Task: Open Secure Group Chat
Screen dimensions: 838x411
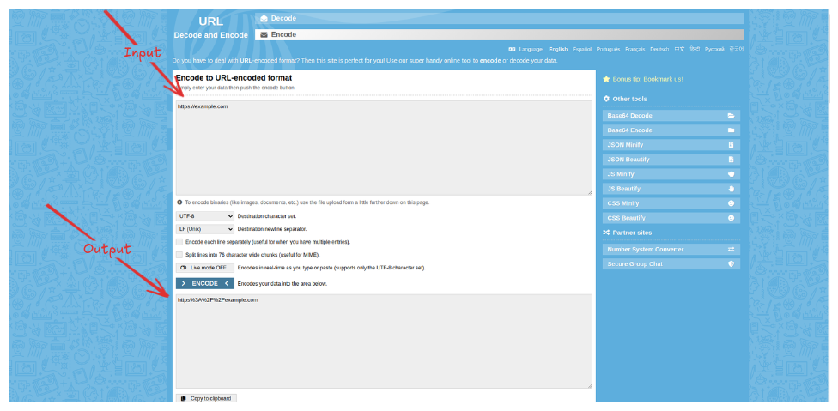Action: [x=671, y=263]
